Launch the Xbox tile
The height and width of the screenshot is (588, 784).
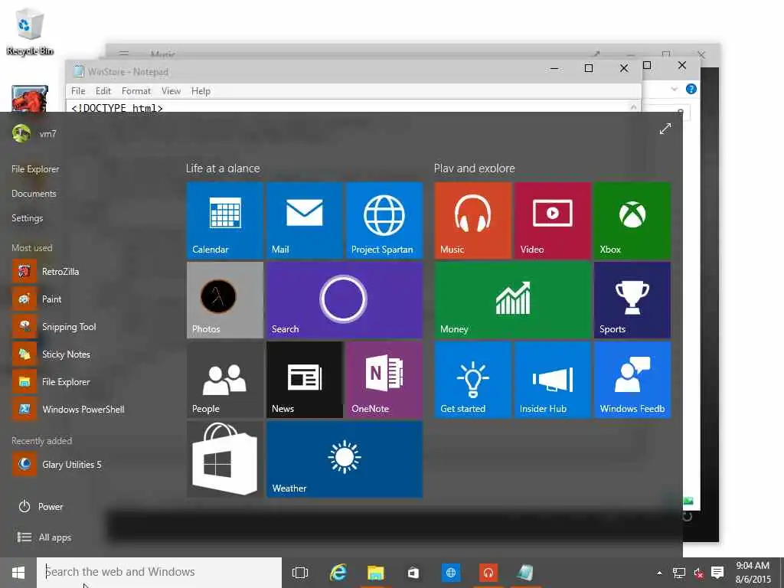point(632,220)
